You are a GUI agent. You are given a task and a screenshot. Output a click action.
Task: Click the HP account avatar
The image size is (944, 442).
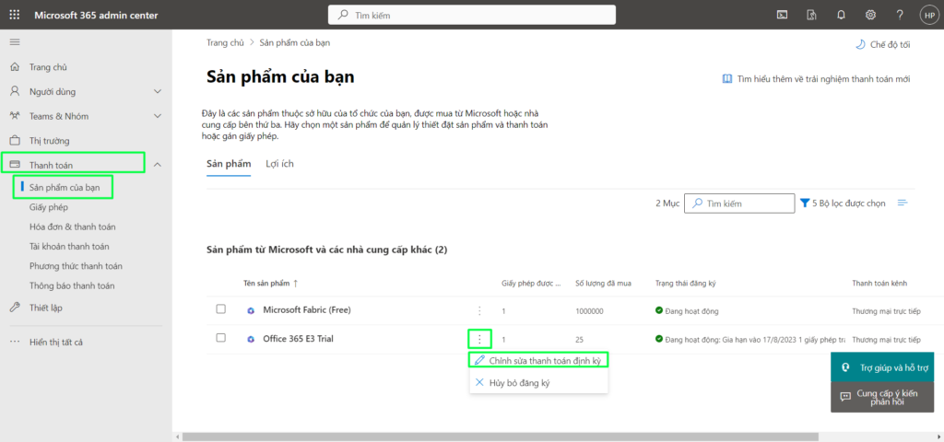click(x=927, y=15)
